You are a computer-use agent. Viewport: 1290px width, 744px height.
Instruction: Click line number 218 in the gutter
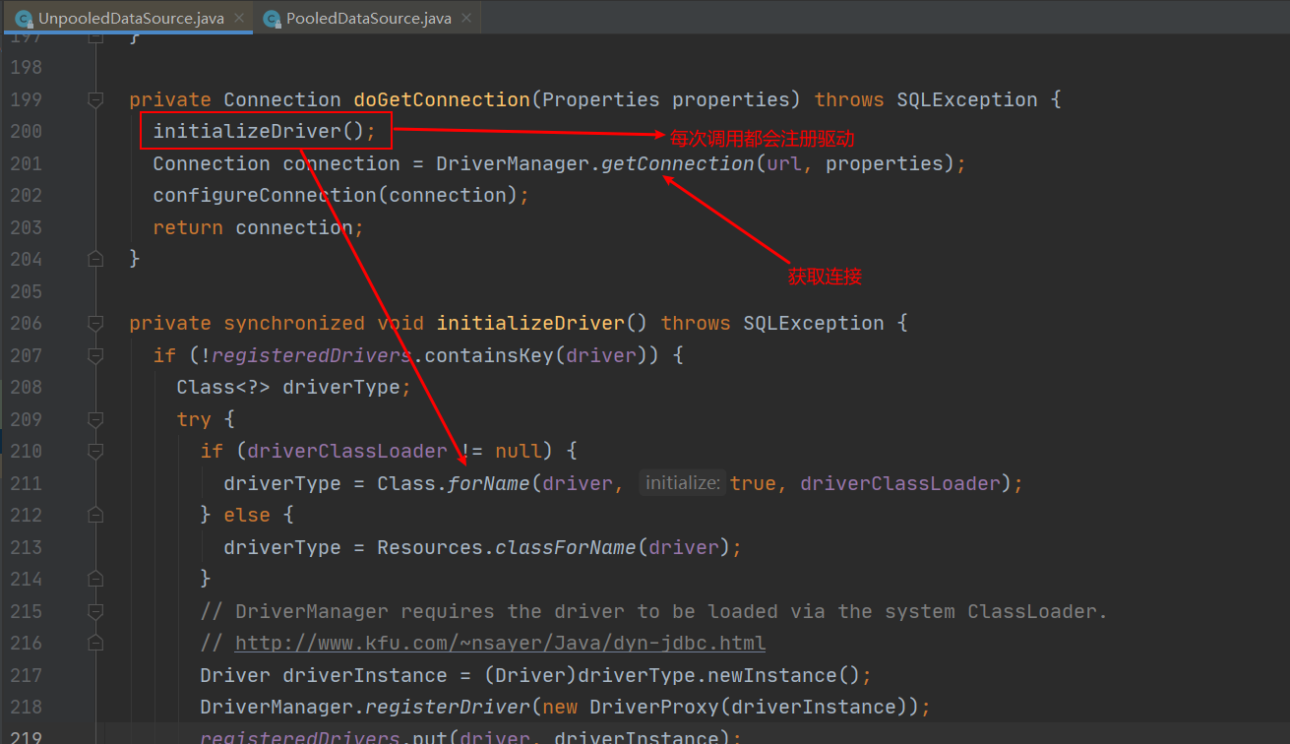point(26,707)
